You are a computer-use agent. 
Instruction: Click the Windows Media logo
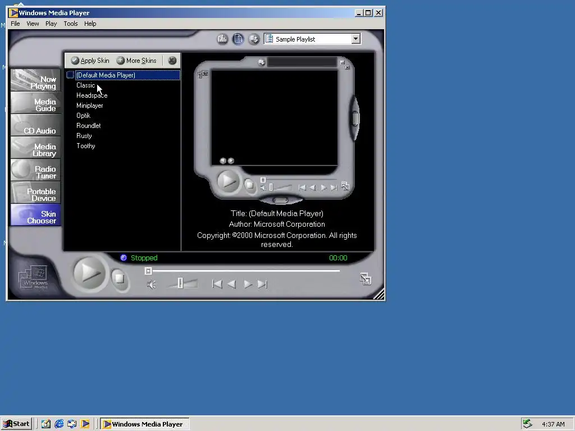coord(34,278)
